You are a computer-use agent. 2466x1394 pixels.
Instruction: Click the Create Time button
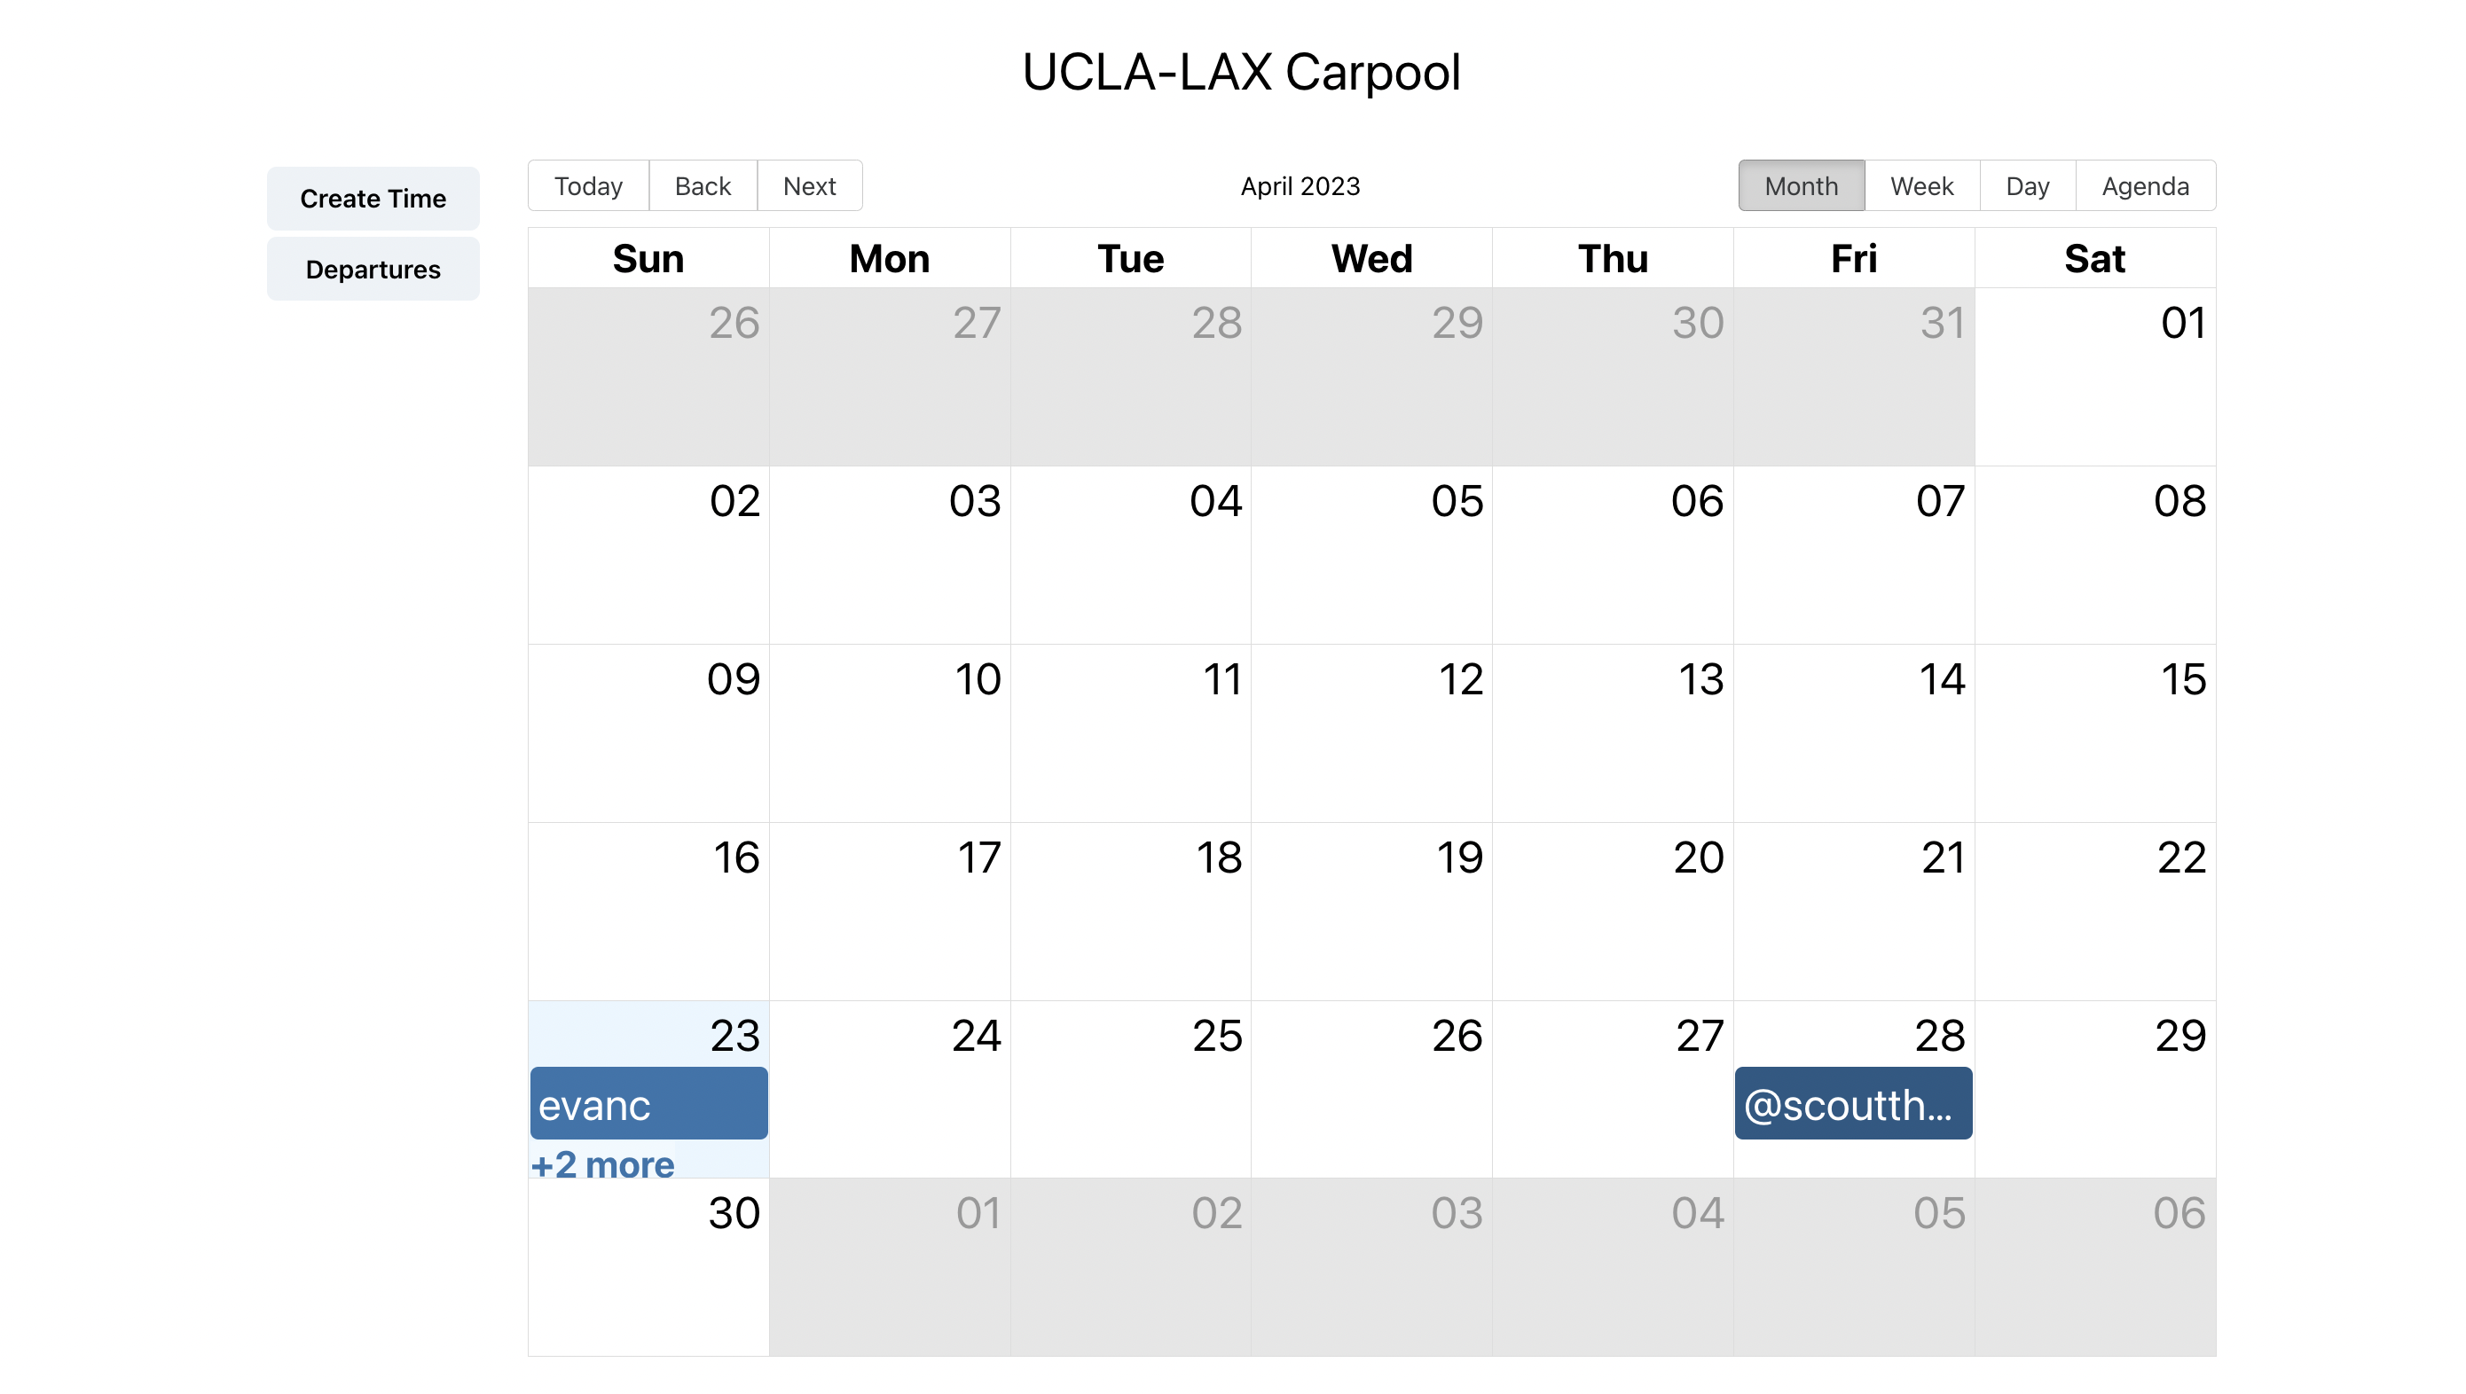(x=373, y=198)
